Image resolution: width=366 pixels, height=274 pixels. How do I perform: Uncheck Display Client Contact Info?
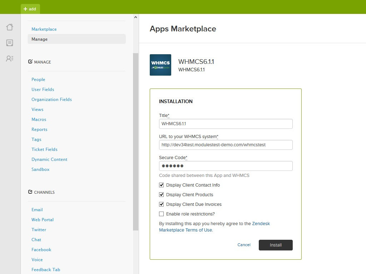162,185
